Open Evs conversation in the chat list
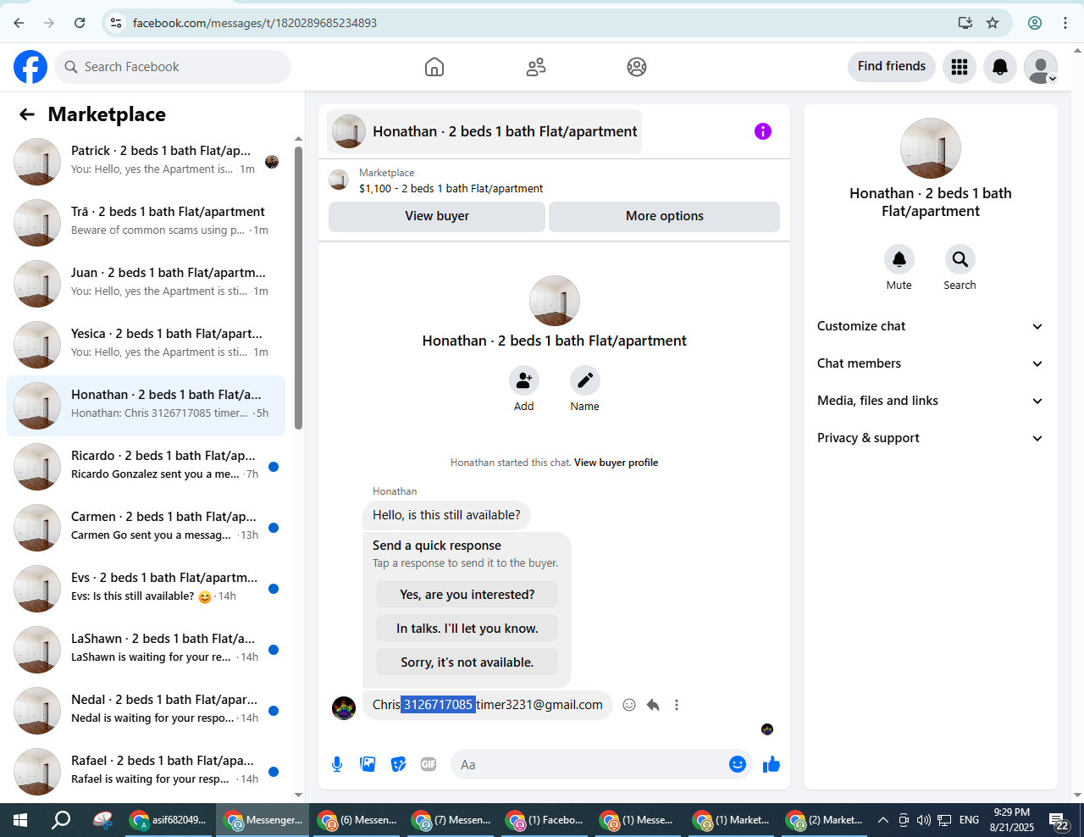The width and height of the screenshot is (1084, 837). pos(147,589)
